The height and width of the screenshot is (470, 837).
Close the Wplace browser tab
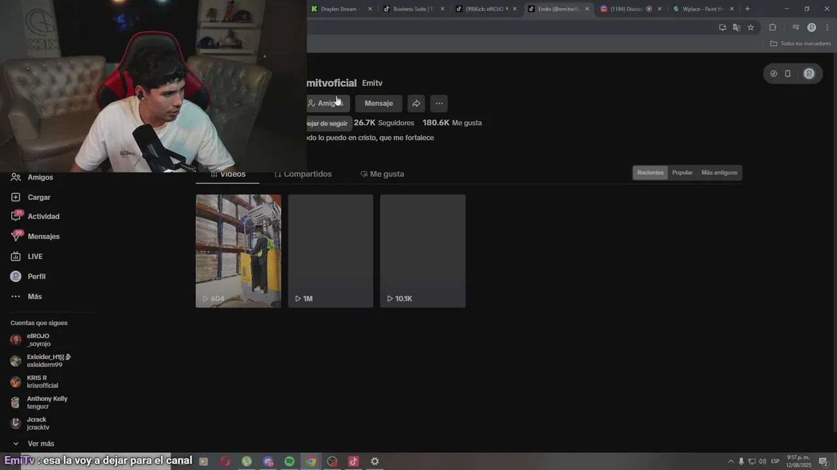coord(732,9)
